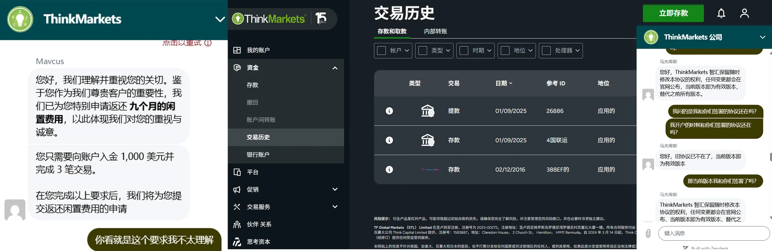This screenshot has height=251, width=772.
Task: Click Mavcus agent avatar in left chat
Action: click(x=15, y=210)
